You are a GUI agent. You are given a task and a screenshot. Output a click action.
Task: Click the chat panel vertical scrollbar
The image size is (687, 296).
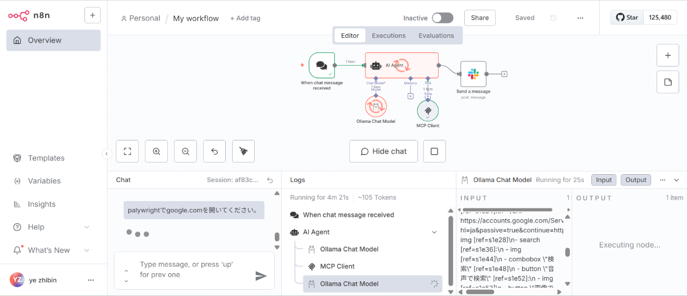277,237
